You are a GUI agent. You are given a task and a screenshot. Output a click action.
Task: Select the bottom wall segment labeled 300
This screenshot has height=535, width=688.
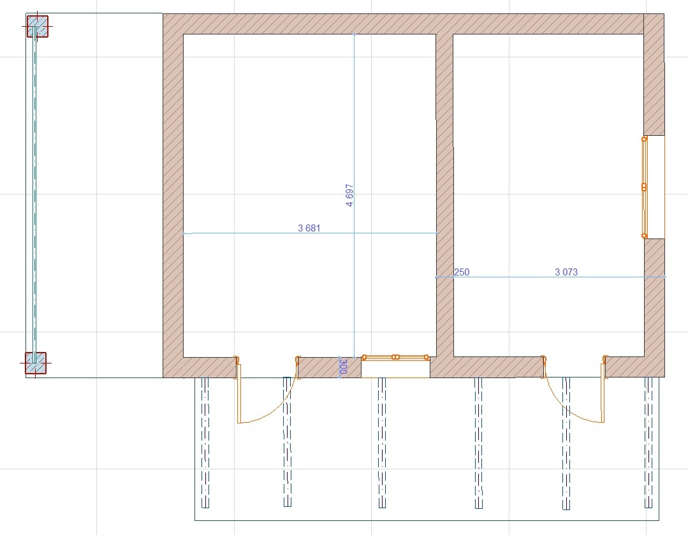coord(329,367)
